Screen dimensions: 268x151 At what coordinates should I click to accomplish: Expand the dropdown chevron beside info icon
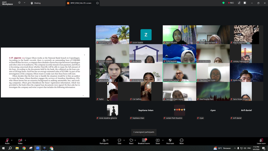pos(24,3)
